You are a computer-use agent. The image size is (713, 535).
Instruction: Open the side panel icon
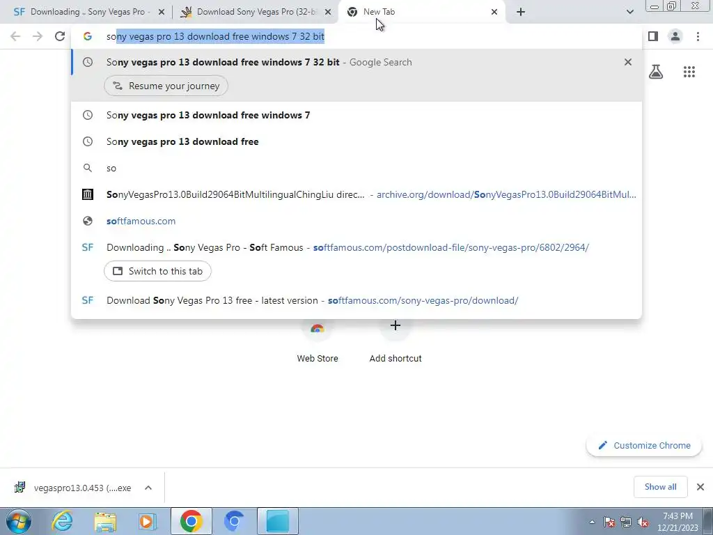(653, 36)
